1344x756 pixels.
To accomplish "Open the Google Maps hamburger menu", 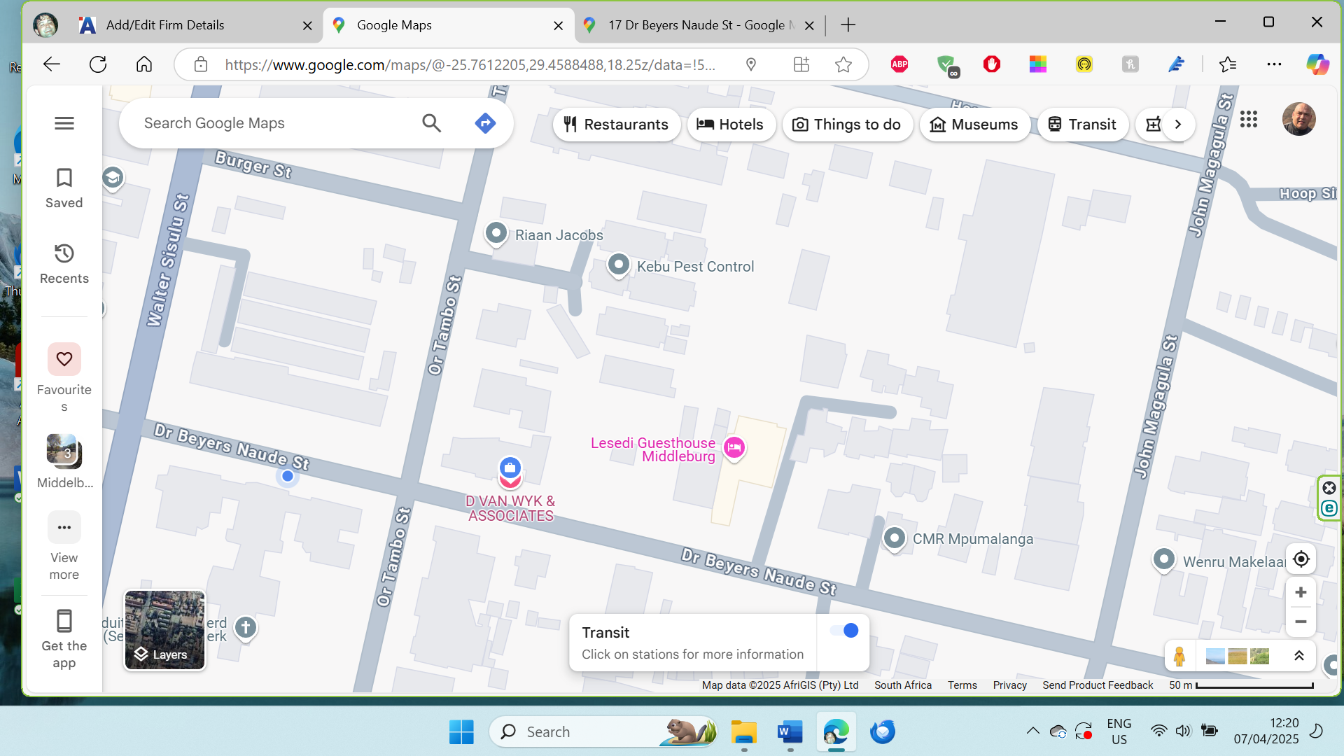I will point(64,123).
